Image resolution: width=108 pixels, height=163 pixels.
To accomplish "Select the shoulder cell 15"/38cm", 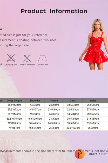I will (35, 114).
